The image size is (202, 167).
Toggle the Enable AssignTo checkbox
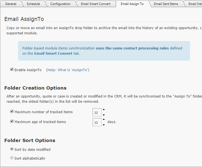pos(12,69)
